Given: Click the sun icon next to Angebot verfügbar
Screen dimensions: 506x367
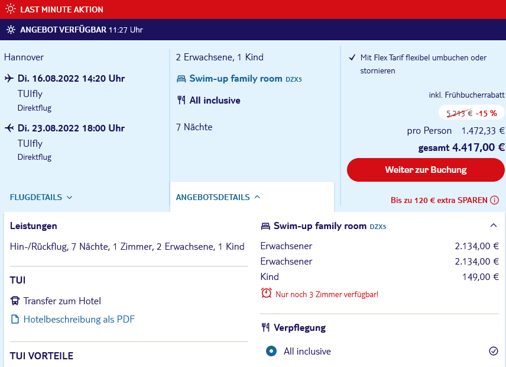Looking at the screenshot, I should [x=11, y=30].
